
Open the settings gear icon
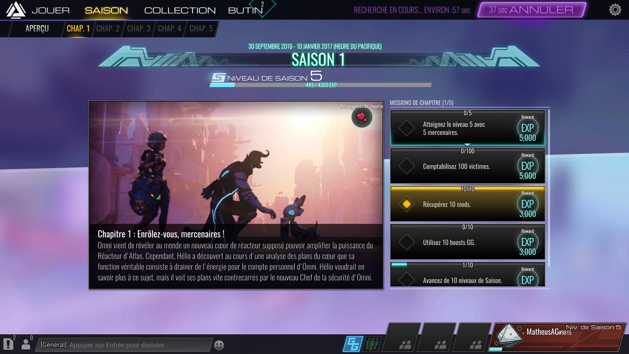(x=615, y=10)
